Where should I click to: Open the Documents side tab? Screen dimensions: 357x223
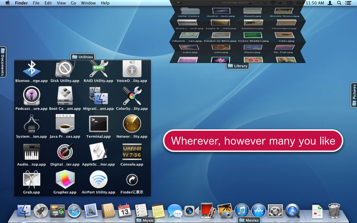[x=3, y=62]
